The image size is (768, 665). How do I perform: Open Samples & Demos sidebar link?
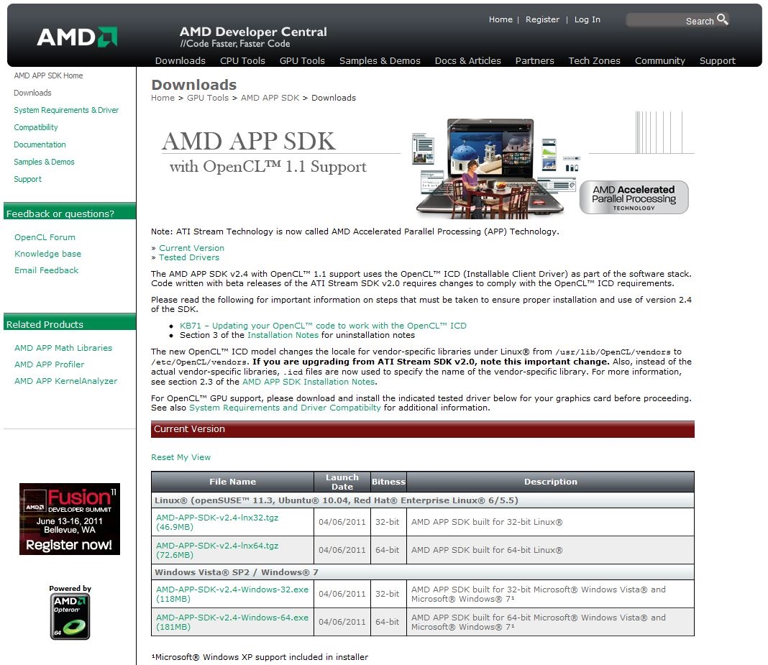pyautogui.click(x=44, y=162)
